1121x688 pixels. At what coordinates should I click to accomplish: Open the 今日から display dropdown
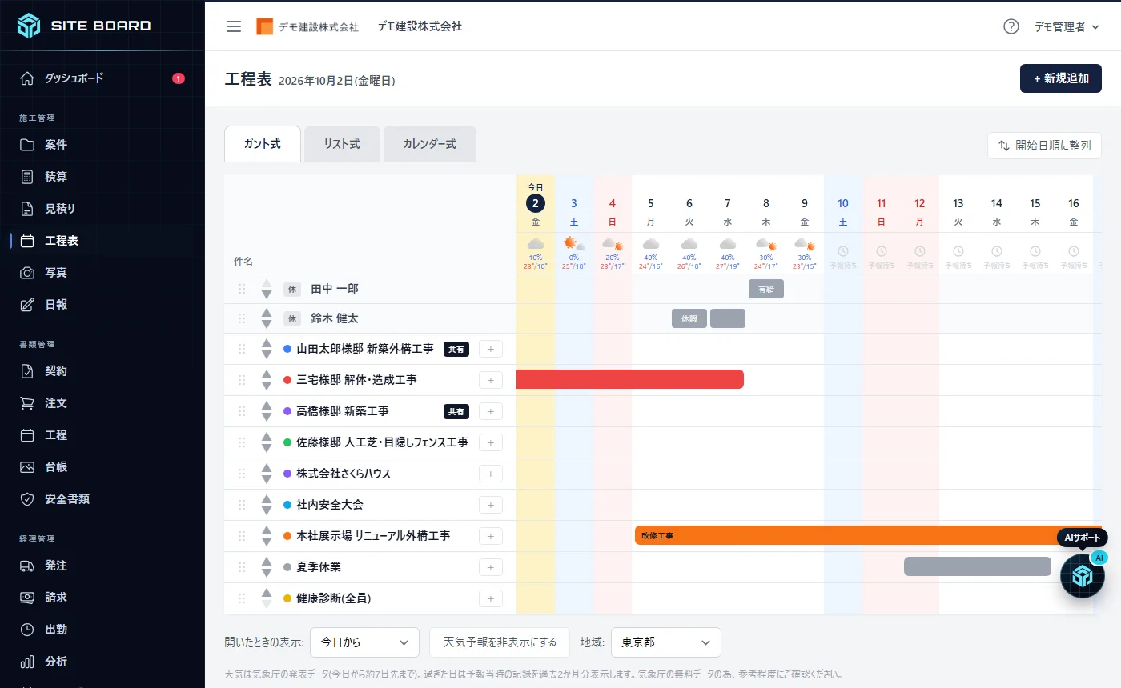pyautogui.click(x=364, y=642)
